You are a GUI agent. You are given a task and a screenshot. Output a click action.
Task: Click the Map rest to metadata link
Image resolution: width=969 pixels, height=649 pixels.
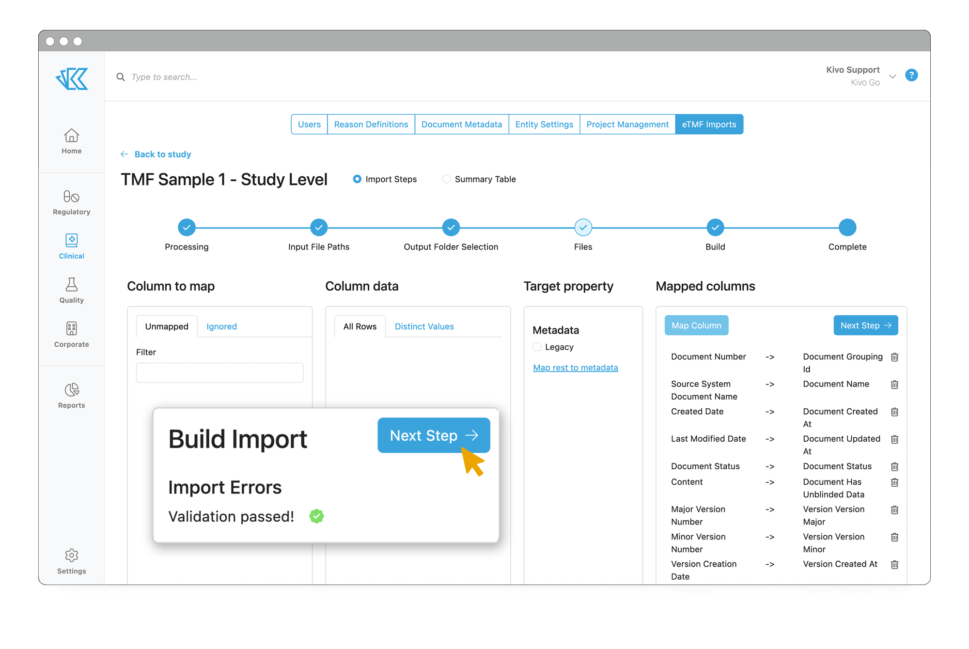point(576,368)
